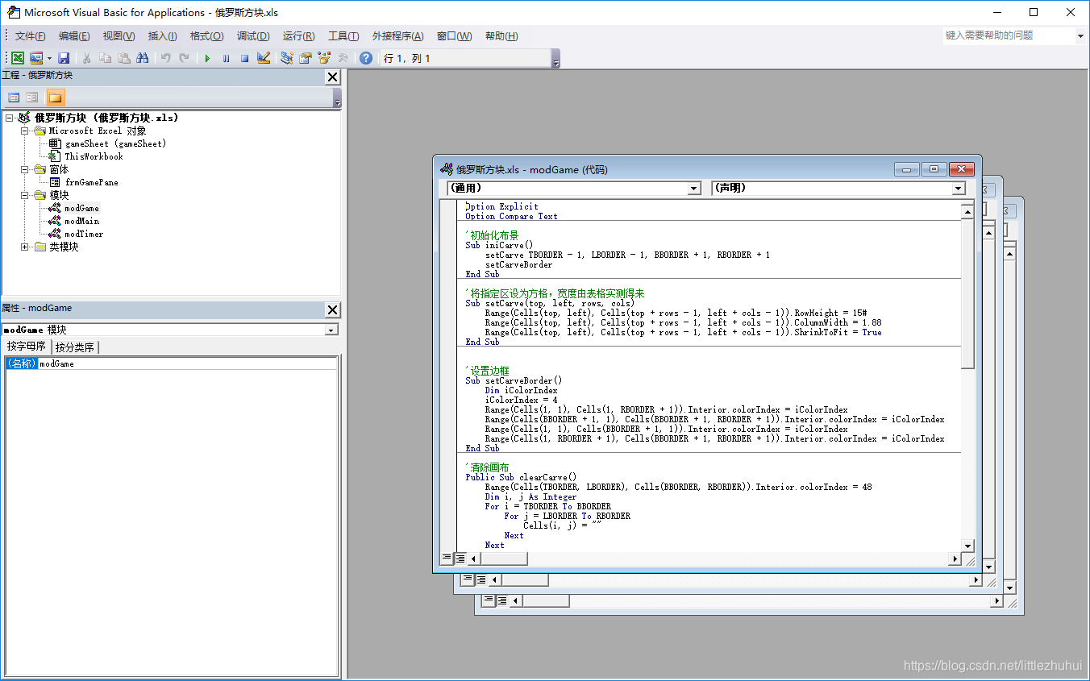Click the Redo arrow icon
The height and width of the screenshot is (681, 1090).
pyautogui.click(x=185, y=58)
